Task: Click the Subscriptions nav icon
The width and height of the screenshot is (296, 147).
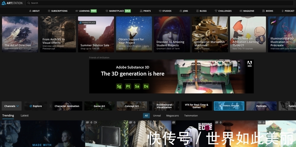Action: [49, 11]
